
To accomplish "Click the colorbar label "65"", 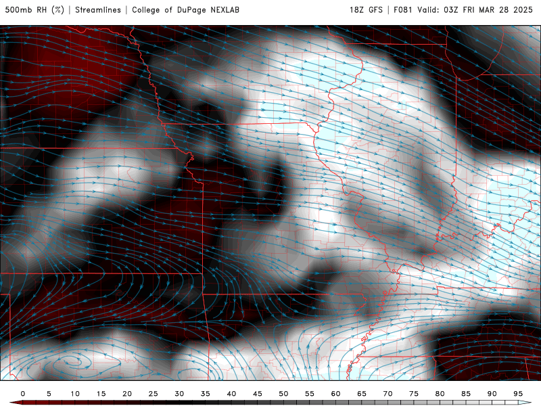I will (x=362, y=394).
